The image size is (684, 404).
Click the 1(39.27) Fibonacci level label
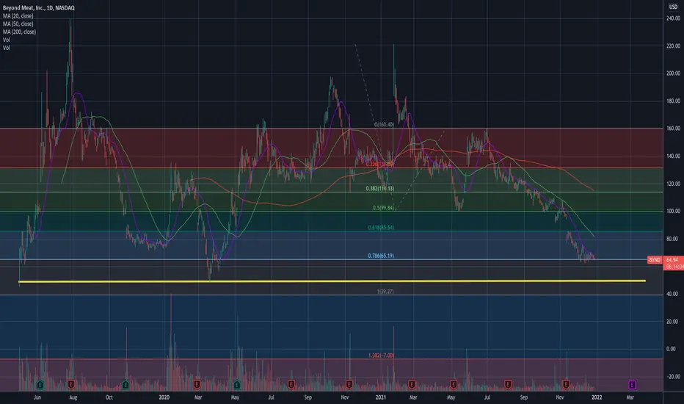[385, 292]
